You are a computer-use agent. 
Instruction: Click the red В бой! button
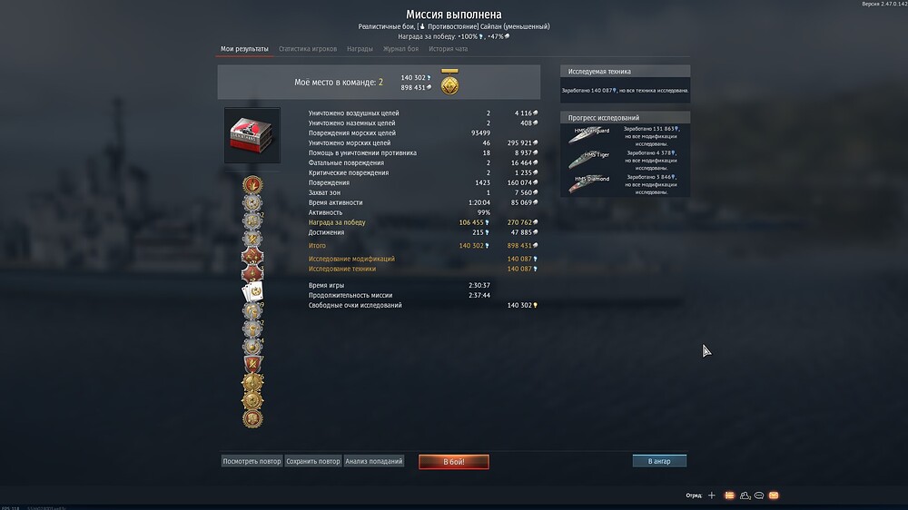pos(454,462)
